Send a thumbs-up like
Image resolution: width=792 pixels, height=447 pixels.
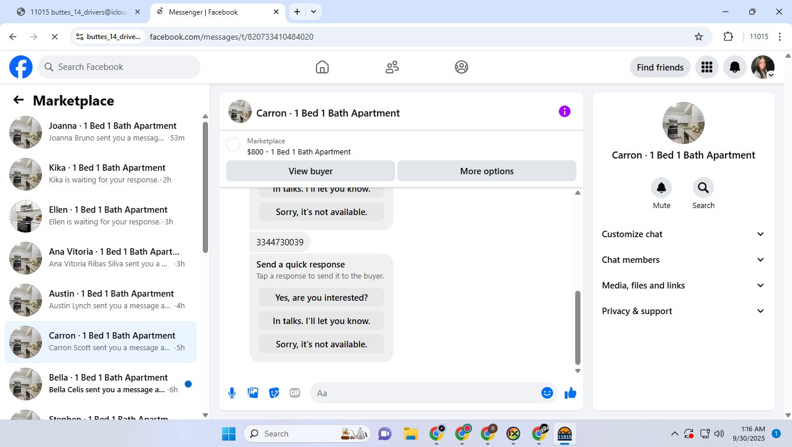pyautogui.click(x=571, y=393)
